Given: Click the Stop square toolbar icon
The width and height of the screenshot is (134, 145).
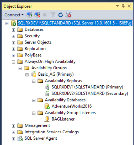Looking at the screenshot, I should [45, 15].
